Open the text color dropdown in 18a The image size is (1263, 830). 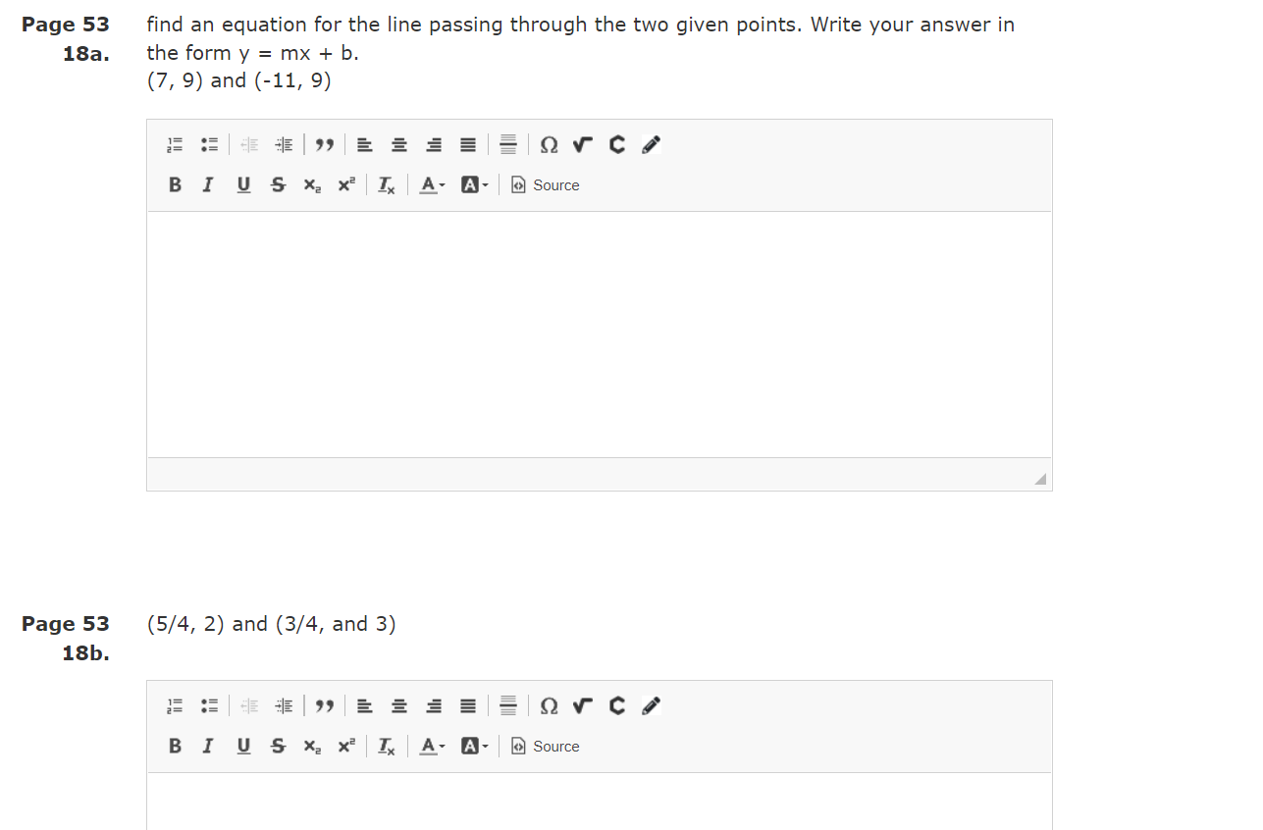point(431,184)
